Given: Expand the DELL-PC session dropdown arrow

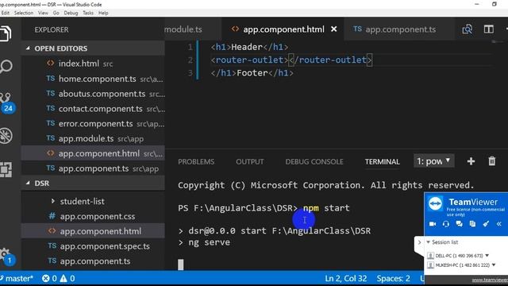Looking at the screenshot, I should pyautogui.click(x=487, y=256).
